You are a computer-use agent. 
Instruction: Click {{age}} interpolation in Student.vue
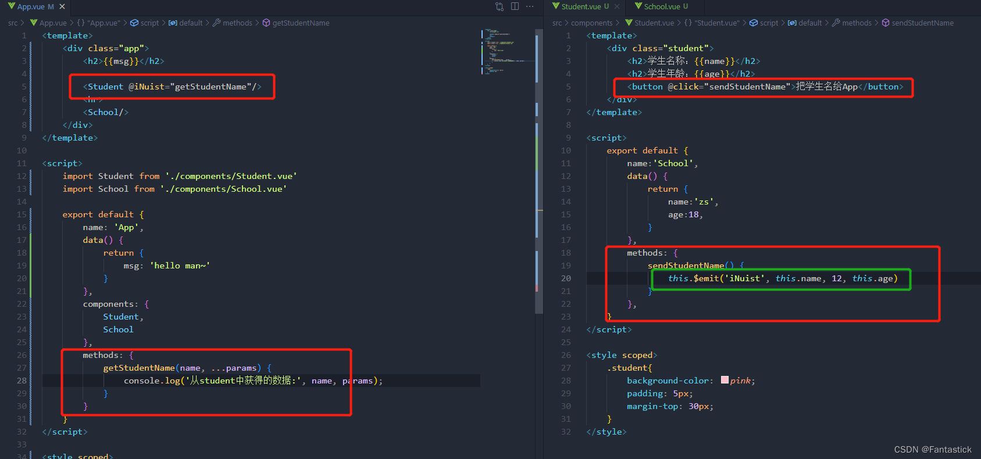pyautogui.click(x=712, y=74)
